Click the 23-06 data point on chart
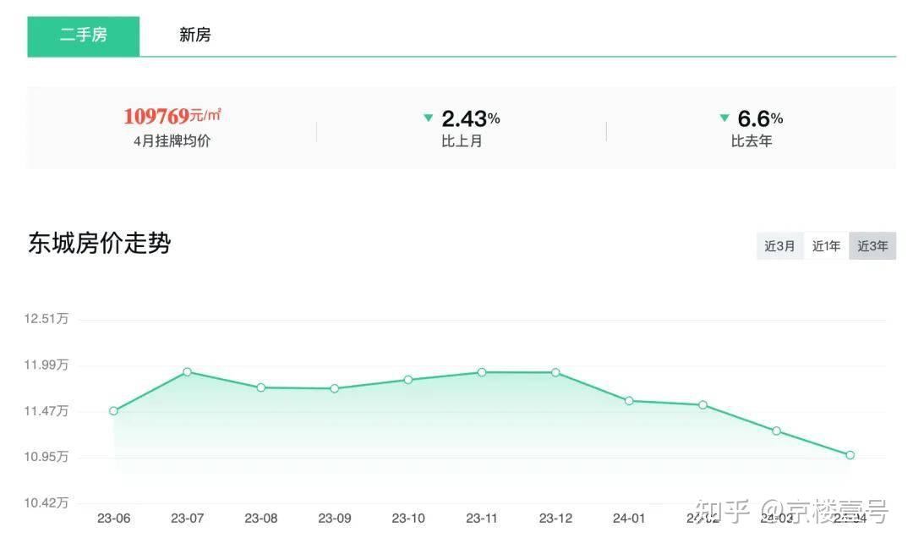913x549 pixels. tap(113, 411)
